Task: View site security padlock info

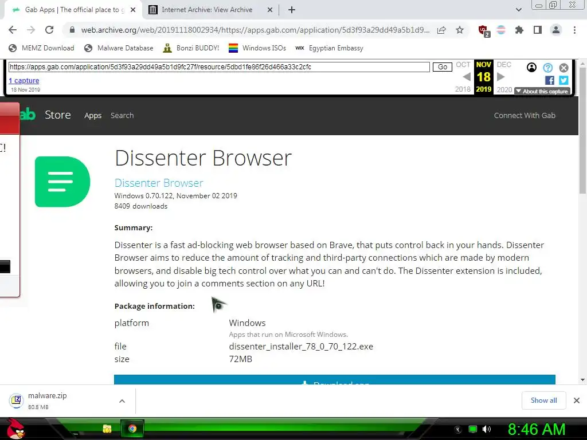Action: (72, 30)
